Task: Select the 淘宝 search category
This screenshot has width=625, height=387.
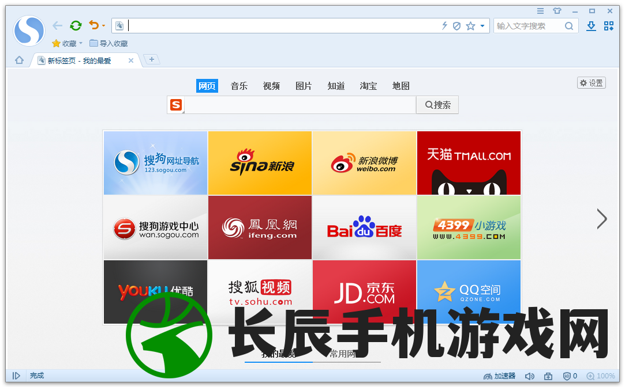Action: [x=368, y=86]
